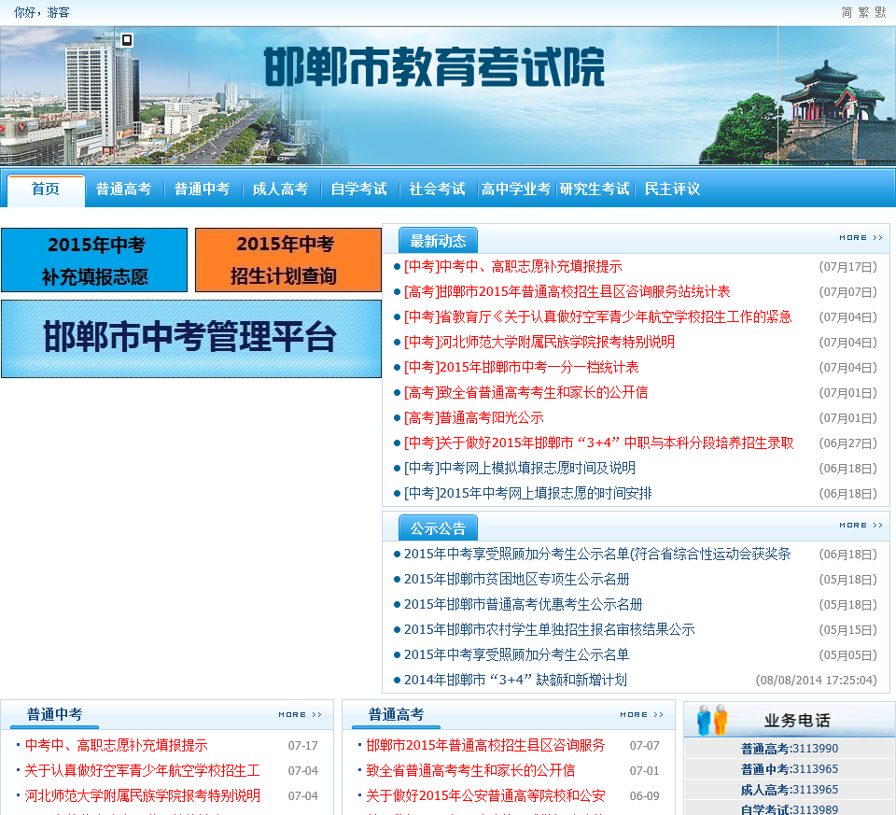Open the 社会考试 menu item
896x815 pixels.
(x=437, y=190)
